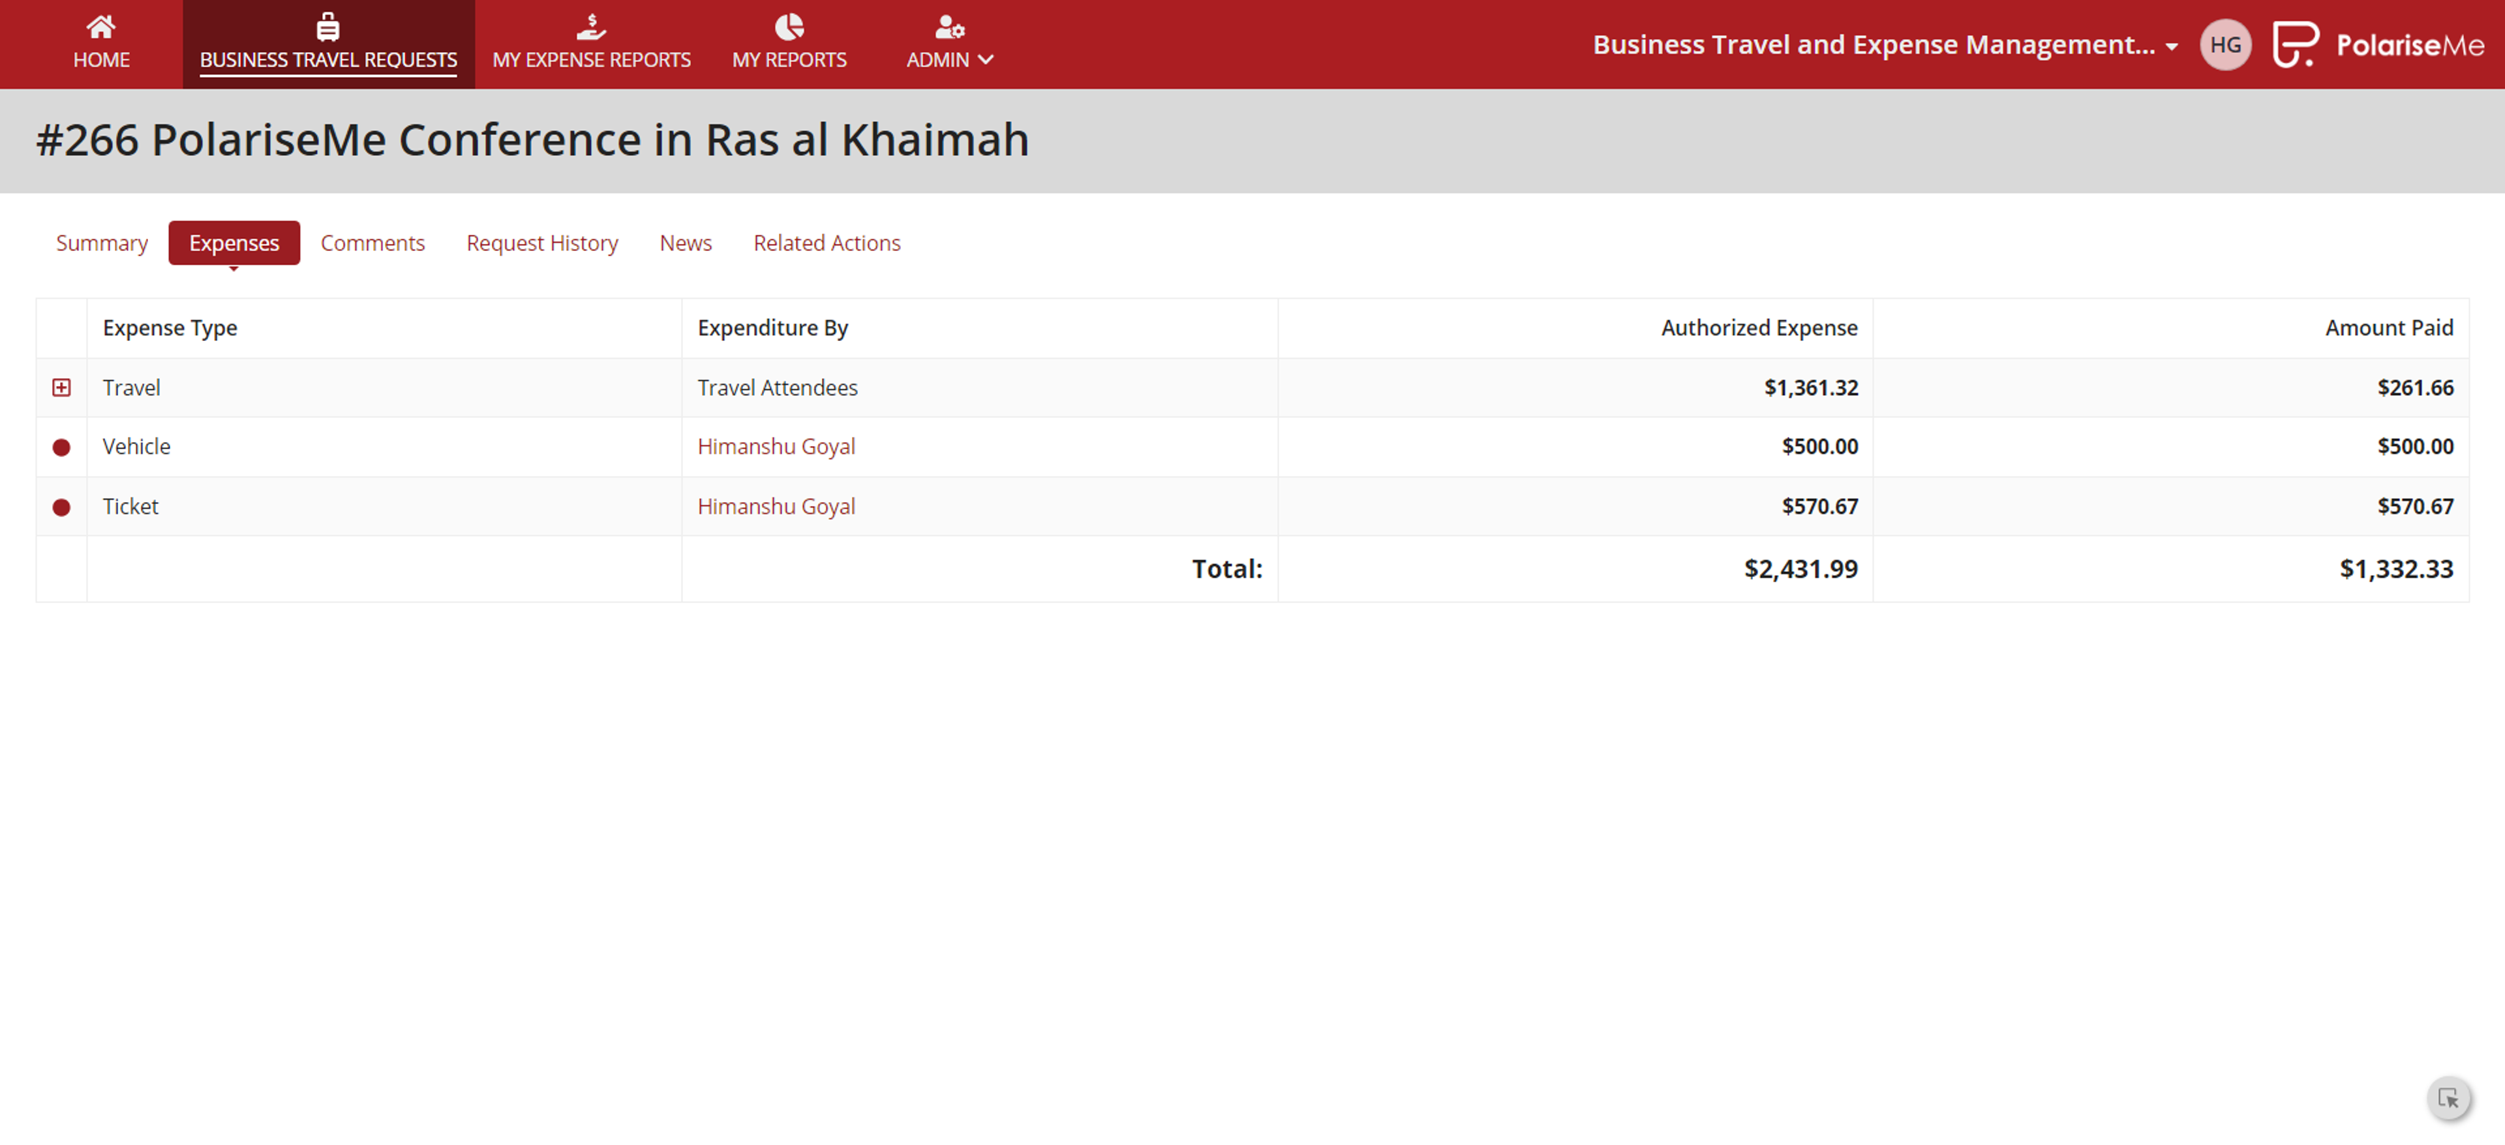The width and height of the screenshot is (2505, 1145).
Task: Click the $500.00 amount paid for Vehicle
Action: tap(2414, 447)
